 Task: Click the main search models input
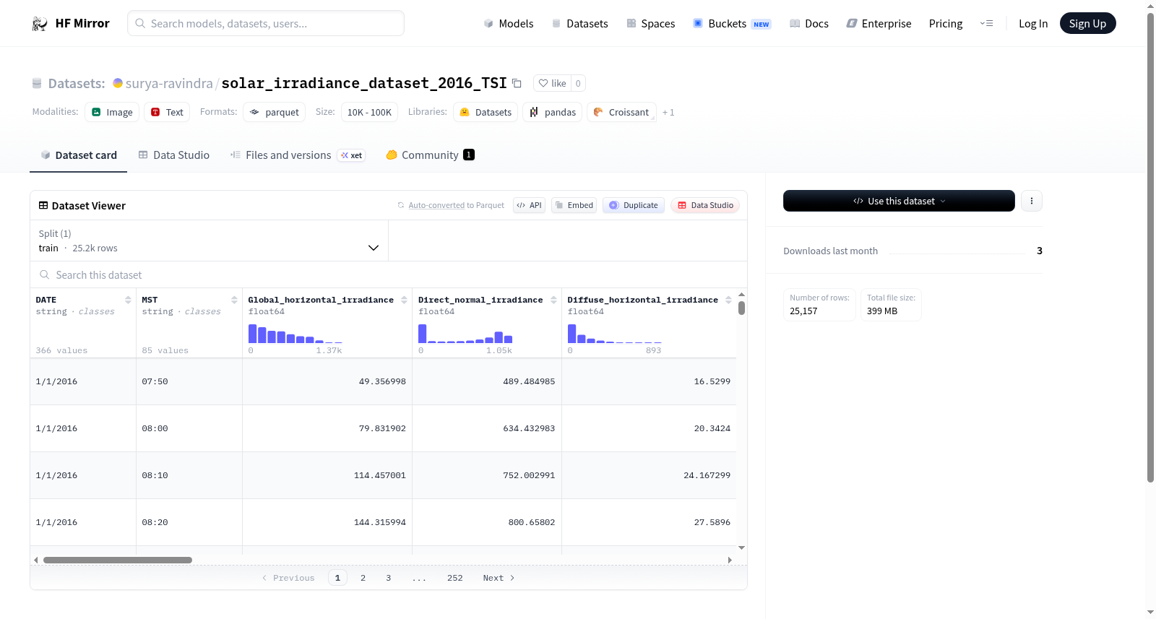tap(266, 23)
